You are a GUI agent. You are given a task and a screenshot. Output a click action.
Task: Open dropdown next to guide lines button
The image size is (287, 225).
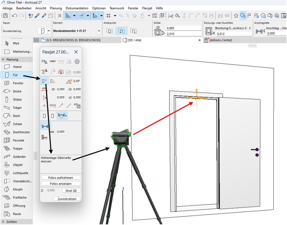point(74,16)
